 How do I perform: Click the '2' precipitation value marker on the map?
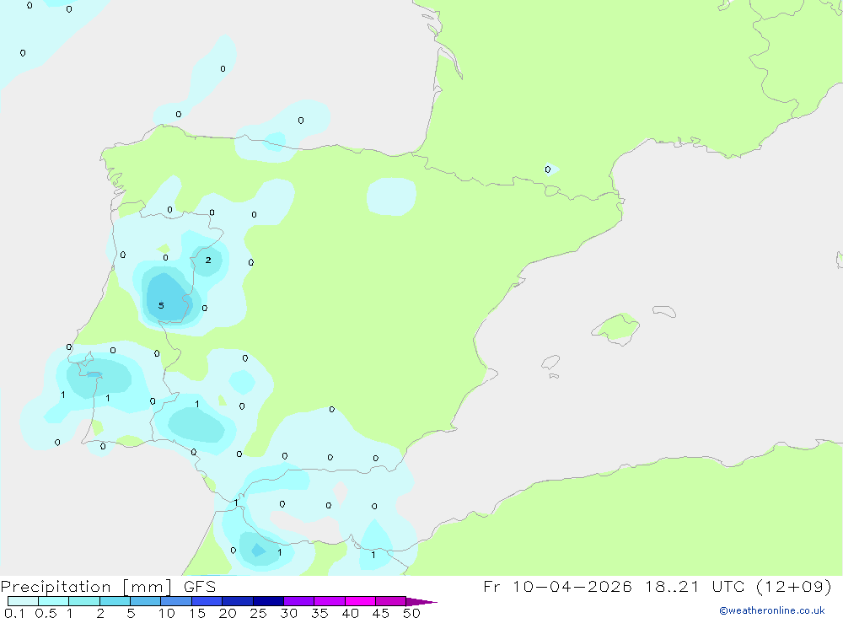208,260
